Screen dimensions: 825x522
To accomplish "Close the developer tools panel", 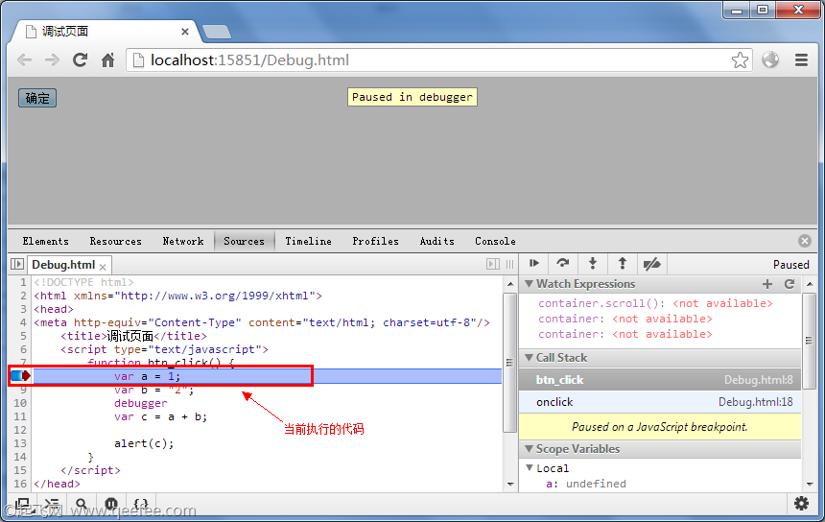I will tap(805, 241).
